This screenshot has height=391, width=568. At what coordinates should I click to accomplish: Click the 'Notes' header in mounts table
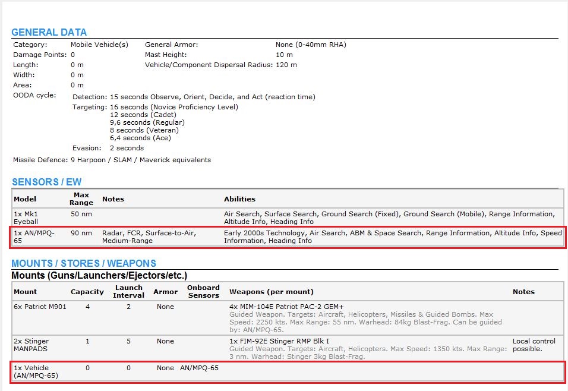[523, 292]
